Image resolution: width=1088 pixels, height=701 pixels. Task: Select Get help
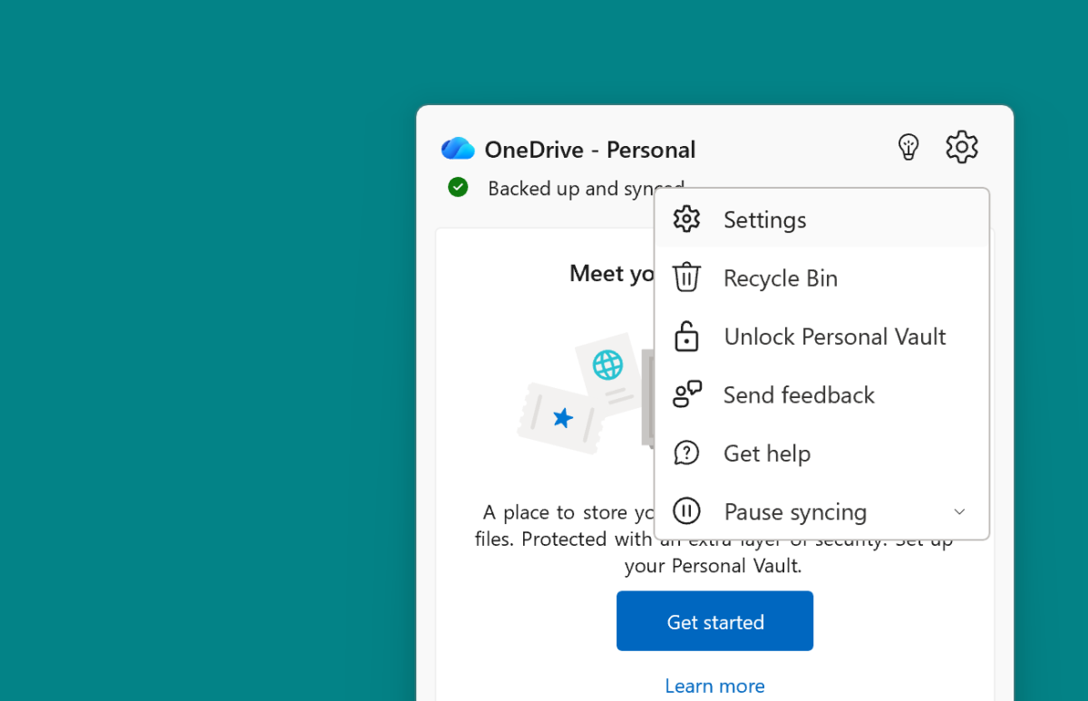[x=821, y=453]
